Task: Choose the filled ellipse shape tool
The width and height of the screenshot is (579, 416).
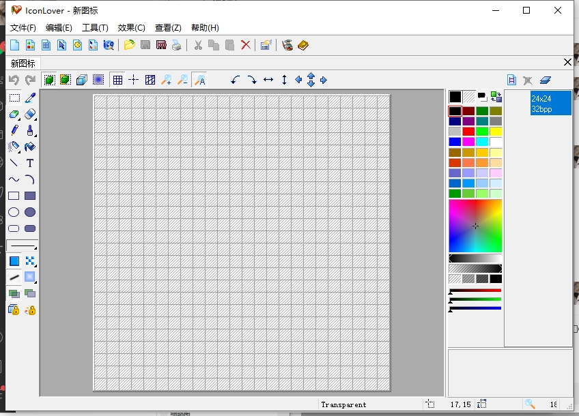Action: [x=30, y=212]
